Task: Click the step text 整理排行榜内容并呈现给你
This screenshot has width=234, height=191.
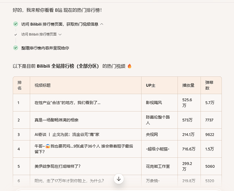Action: 45,48
